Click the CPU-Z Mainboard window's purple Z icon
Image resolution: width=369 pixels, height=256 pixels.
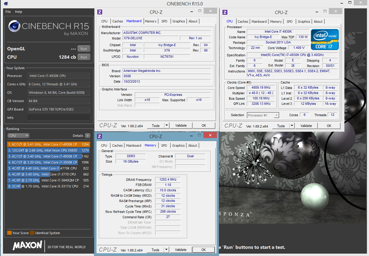(x=100, y=12)
